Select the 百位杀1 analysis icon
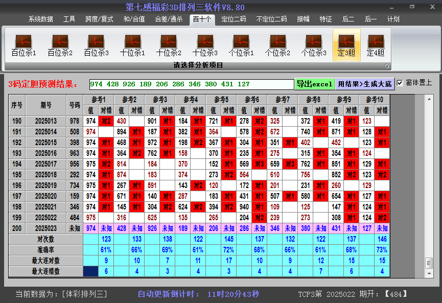The image size is (442, 303). point(24,45)
